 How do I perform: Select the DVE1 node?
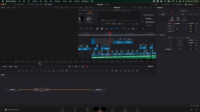41,90
